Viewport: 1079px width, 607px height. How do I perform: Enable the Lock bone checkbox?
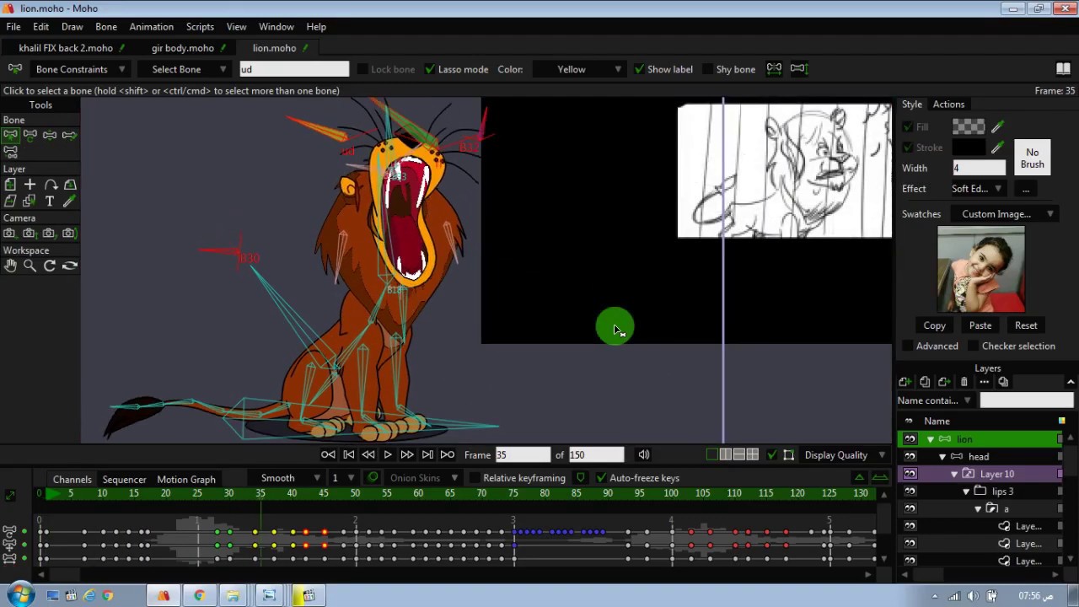pos(362,69)
